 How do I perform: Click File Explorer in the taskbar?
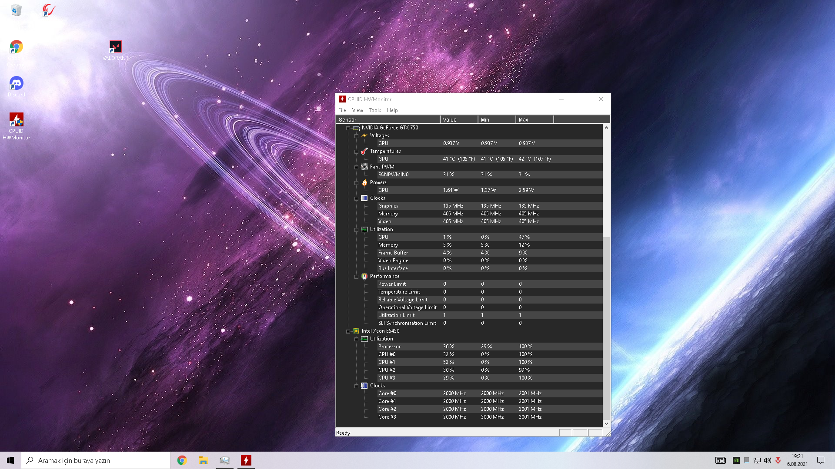(x=203, y=460)
